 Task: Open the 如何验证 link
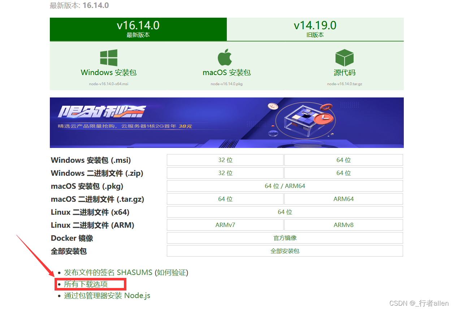(x=172, y=272)
